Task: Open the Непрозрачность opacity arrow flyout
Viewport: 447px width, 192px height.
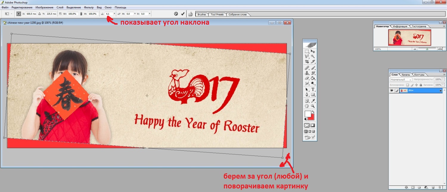Action: point(443,80)
